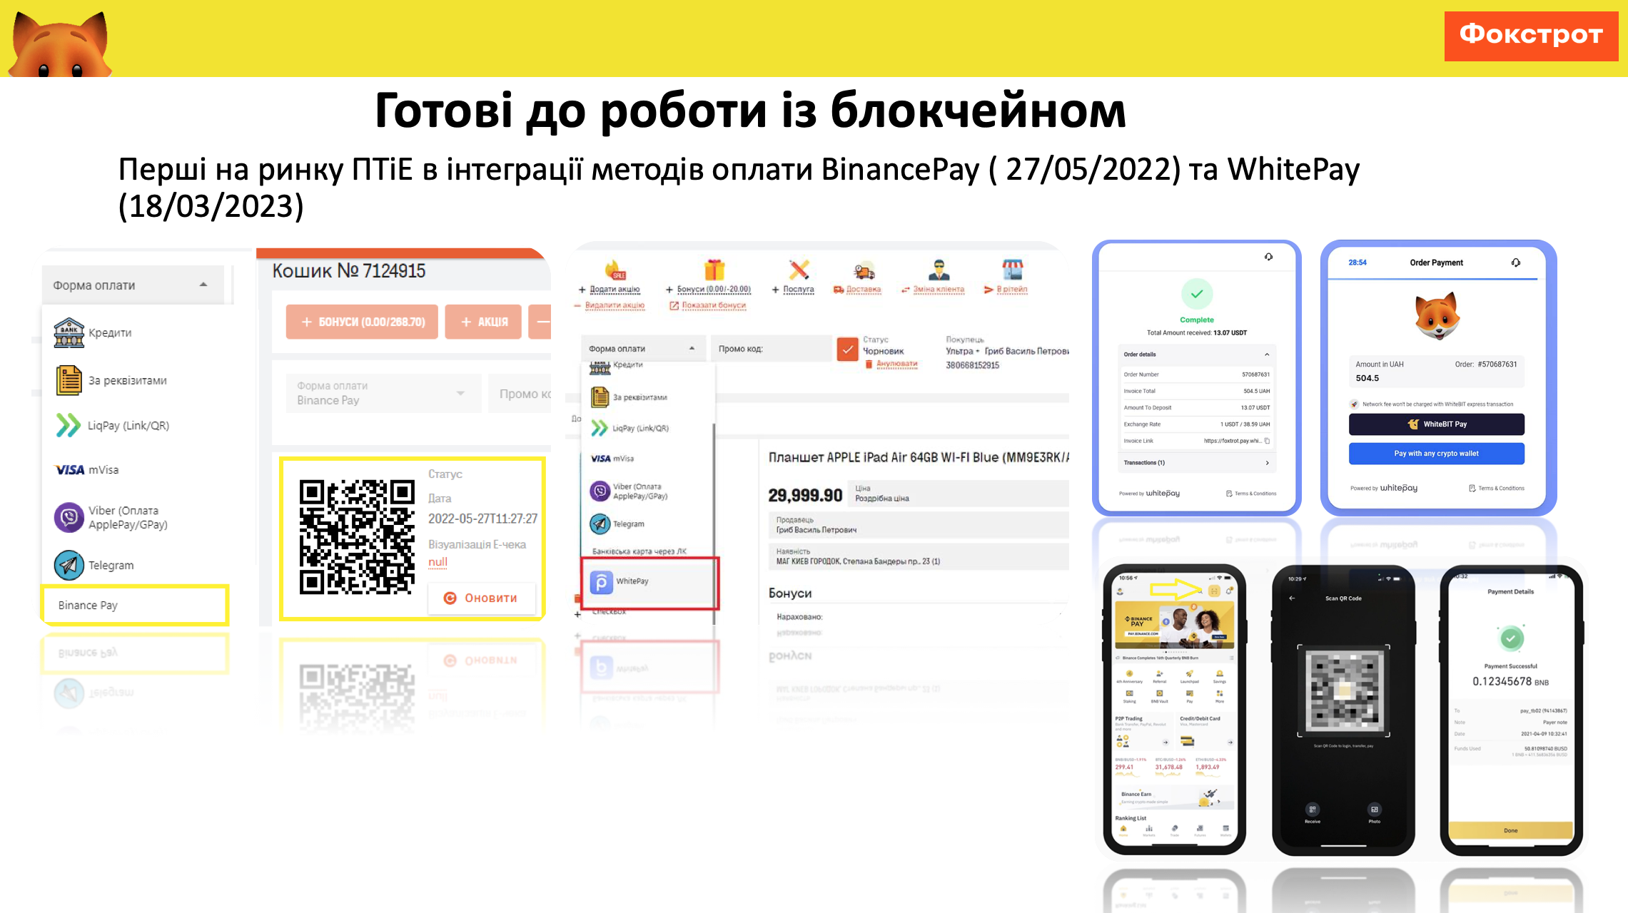Click the Viber payment icon
Screen dimensions: 1628x913
[69, 517]
